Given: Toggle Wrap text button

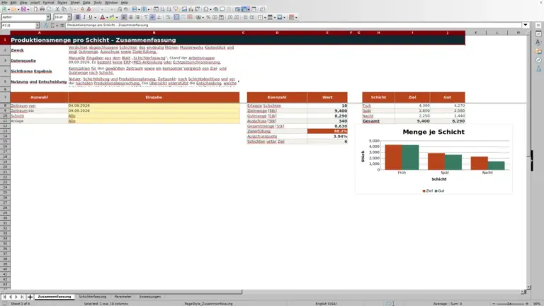Looking at the screenshot, I should (x=168, y=17).
